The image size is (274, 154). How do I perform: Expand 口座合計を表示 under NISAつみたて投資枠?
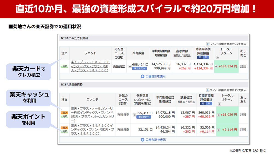tap(153, 76)
